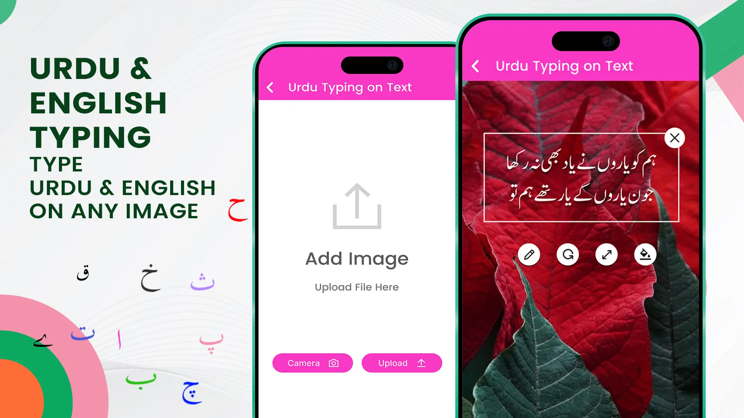Enable text editing mode on overlay
This screenshot has width=744, height=418.
click(x=529, y=254)
